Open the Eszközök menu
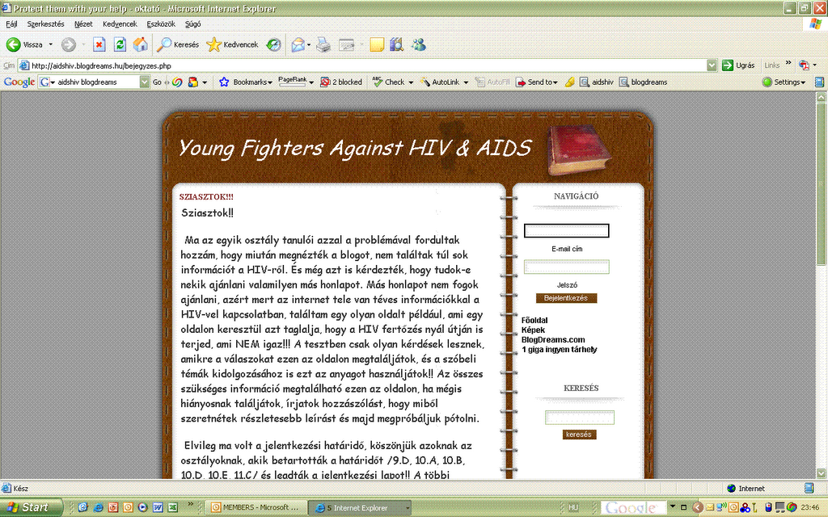828x517 pixels. point(161,24)
